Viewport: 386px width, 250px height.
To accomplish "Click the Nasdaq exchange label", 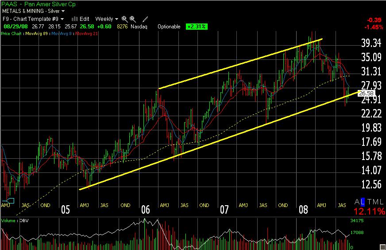I will pyautogui.click(x=139, y=27).
